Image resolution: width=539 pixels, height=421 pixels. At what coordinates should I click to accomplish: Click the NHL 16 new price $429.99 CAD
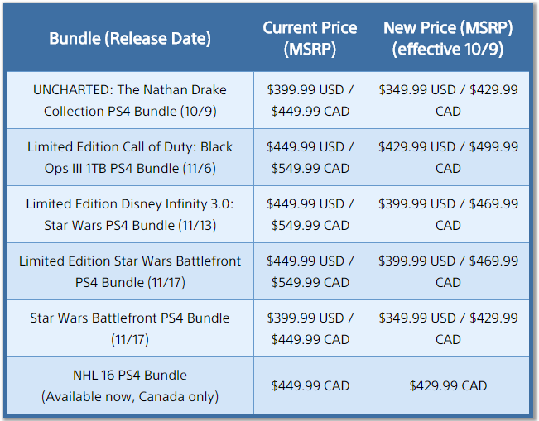(x=448, y=385)
